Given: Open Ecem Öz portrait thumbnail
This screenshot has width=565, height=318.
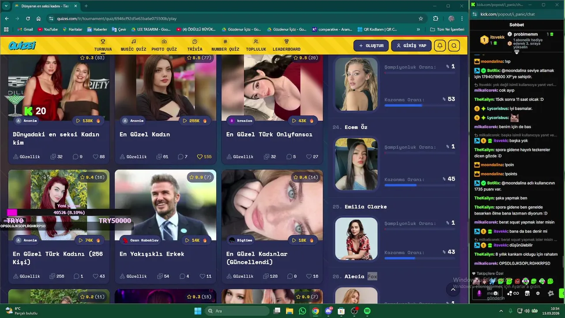Looking at the screenshot, I should (x=356, y=164).
